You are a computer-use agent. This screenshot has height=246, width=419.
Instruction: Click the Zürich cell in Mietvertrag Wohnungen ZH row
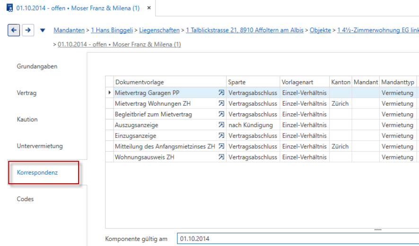pos(340,103)
